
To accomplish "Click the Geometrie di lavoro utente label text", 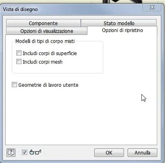I will click(48, 85).
